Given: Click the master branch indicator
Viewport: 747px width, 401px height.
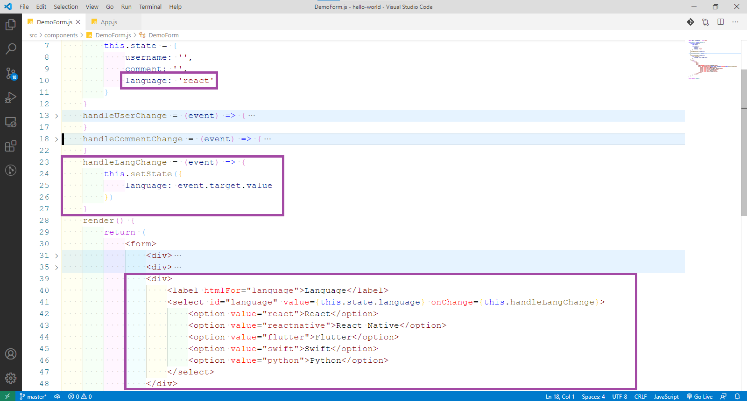Looking at the screenshot, I should pos(33,396).
